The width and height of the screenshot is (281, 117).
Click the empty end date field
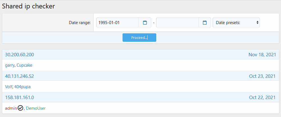(177, 23)
